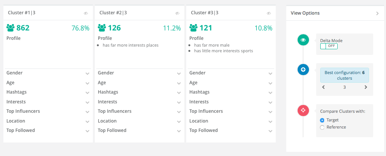Select the Target radio option

click(322, 120)
